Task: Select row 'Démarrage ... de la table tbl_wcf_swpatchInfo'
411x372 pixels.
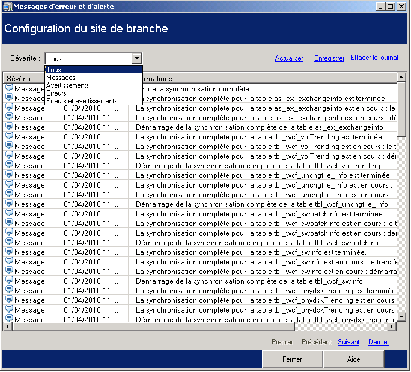Action: click(x=199, y=243)
